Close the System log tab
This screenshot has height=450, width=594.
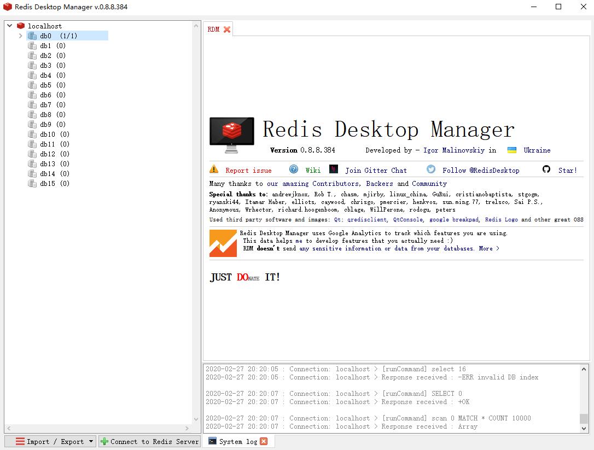(x=264, y=441)
